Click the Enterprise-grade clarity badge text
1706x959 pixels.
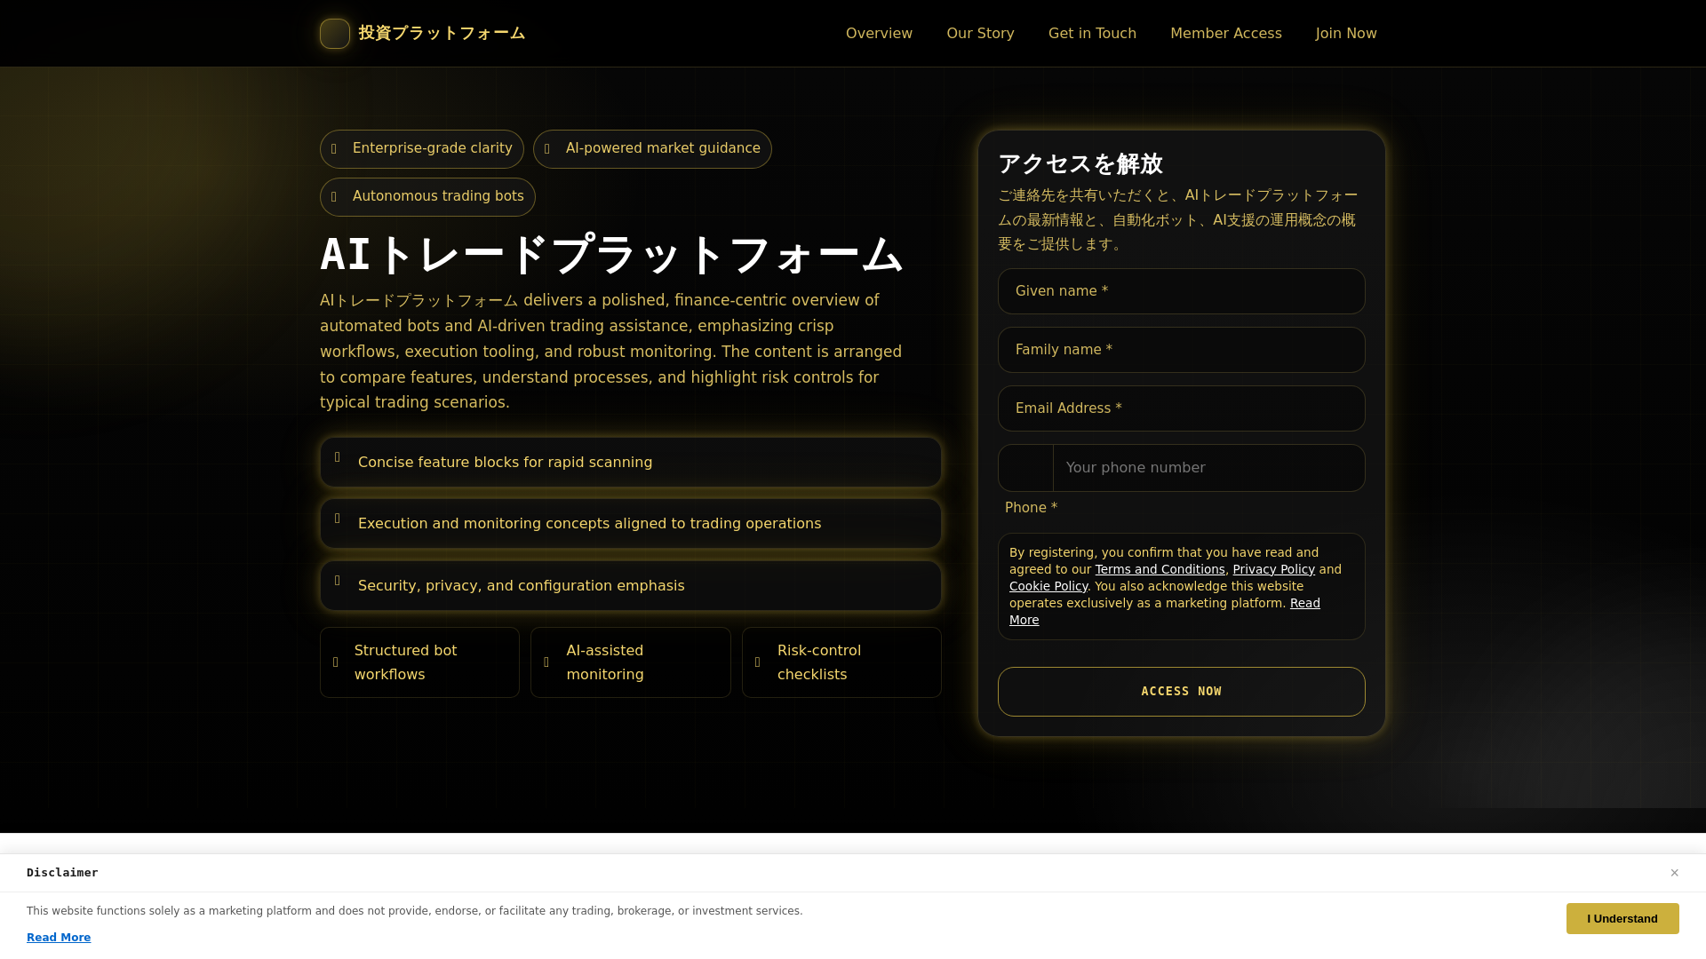pos(432,148)
